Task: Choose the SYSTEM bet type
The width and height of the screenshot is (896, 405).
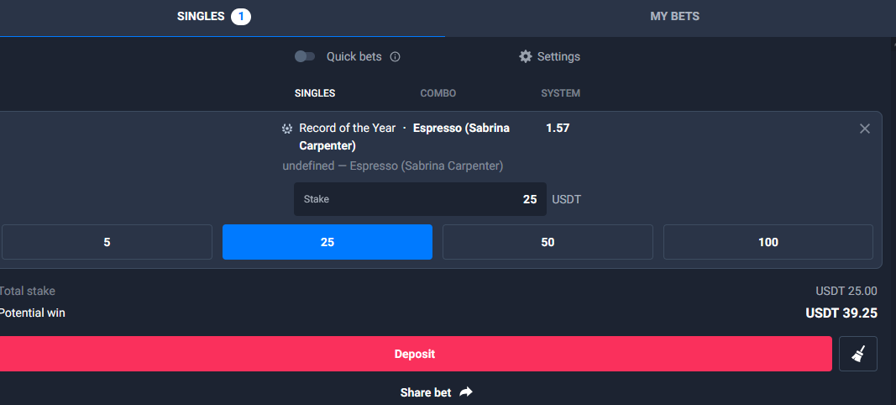Action: [561, 93]
